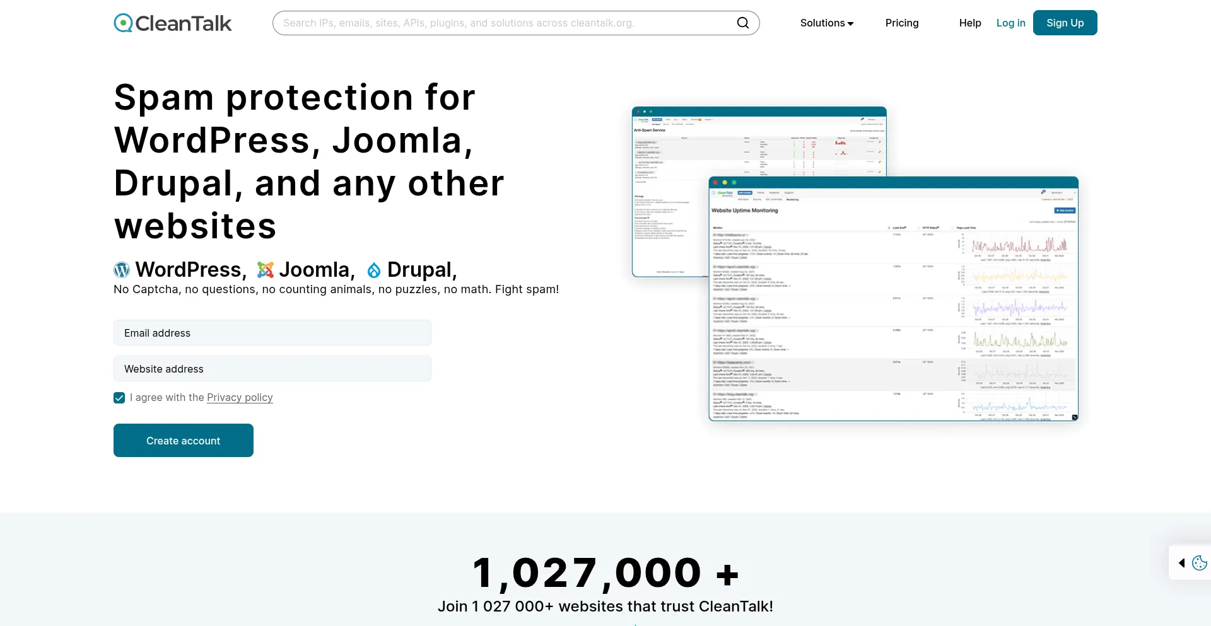The image size is (1211, 626).
Task: Select the Anti-Spam Service dashboard screenshot
Action: click(x=669, y=189)
